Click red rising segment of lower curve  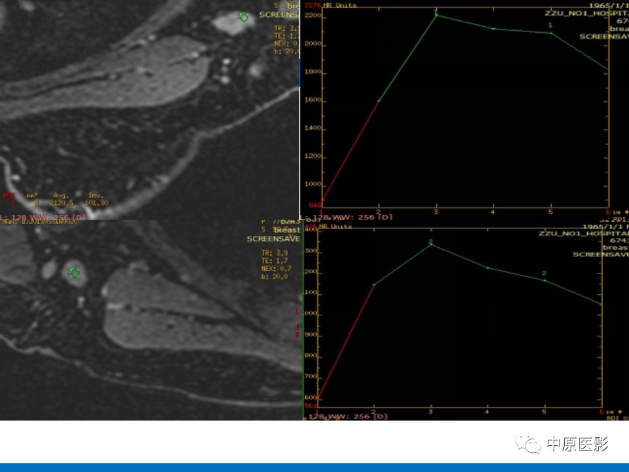coord(346,342)
